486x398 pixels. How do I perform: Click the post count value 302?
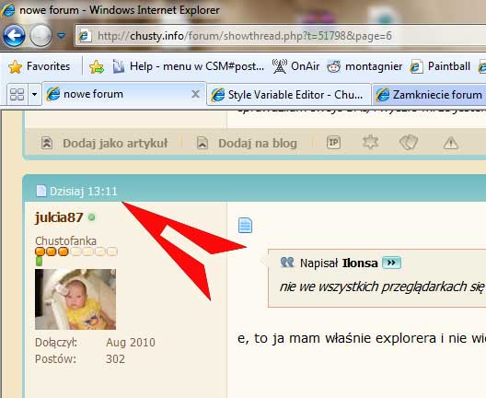pyautogui.click(x=116, y=359)
